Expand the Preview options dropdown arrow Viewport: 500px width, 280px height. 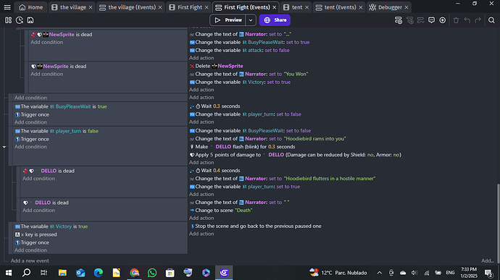[x=251, y=20]
